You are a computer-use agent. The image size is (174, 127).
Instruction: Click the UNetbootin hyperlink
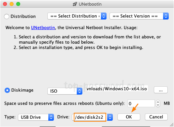43,28
